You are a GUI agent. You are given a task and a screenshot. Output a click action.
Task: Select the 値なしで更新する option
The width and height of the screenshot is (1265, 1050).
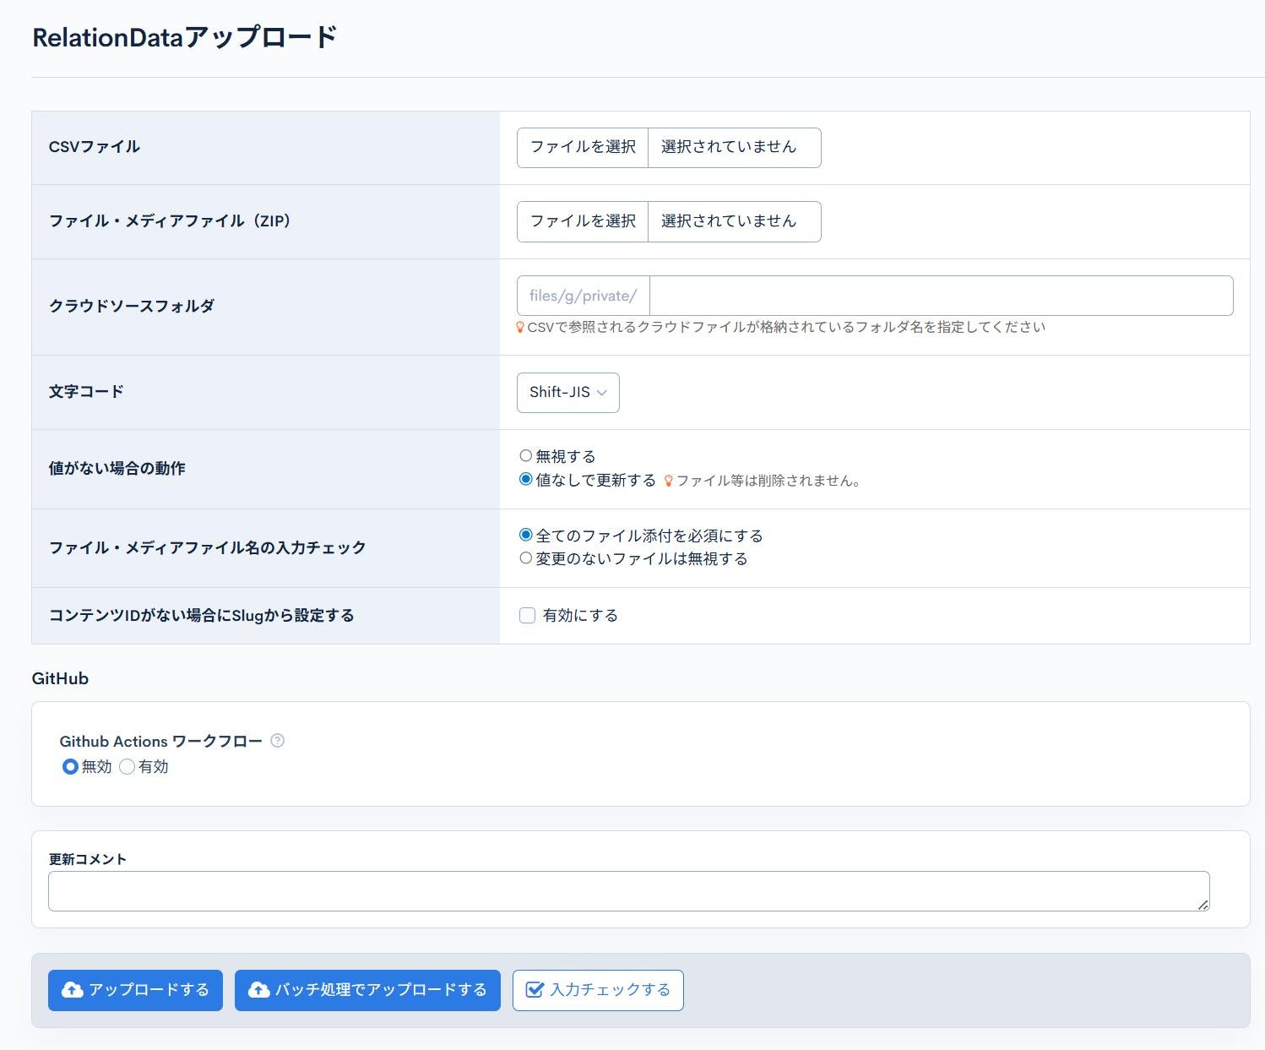pos(525,480)
